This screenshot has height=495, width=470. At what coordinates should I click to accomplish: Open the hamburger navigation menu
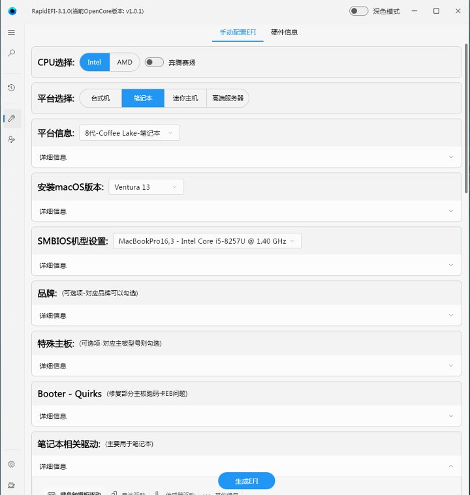coord(11,33)
